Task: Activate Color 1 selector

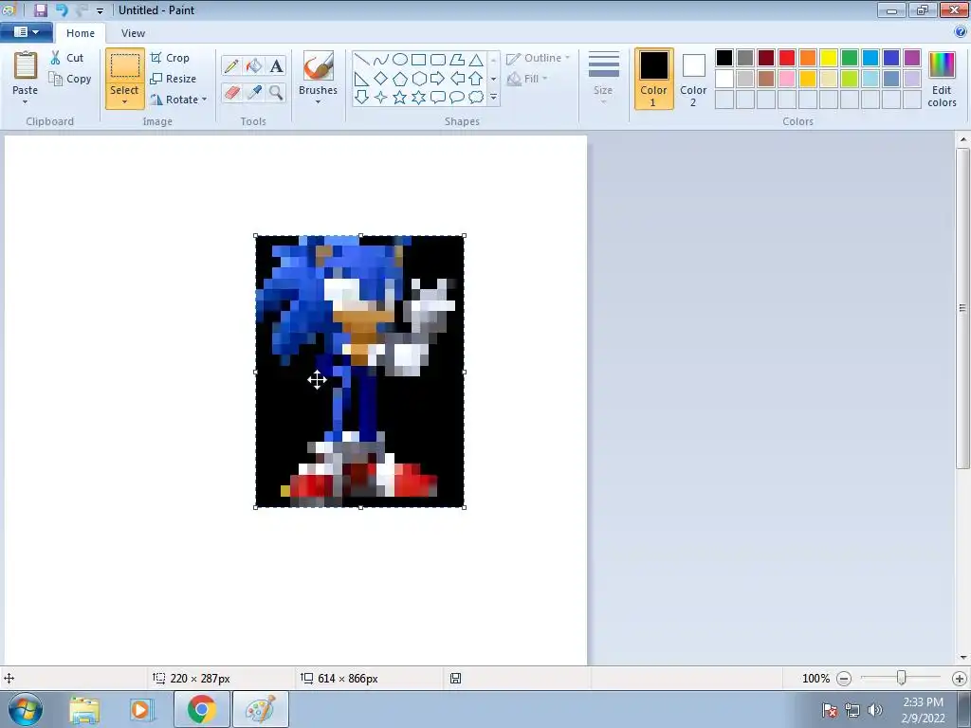Action: pos(654,79)
